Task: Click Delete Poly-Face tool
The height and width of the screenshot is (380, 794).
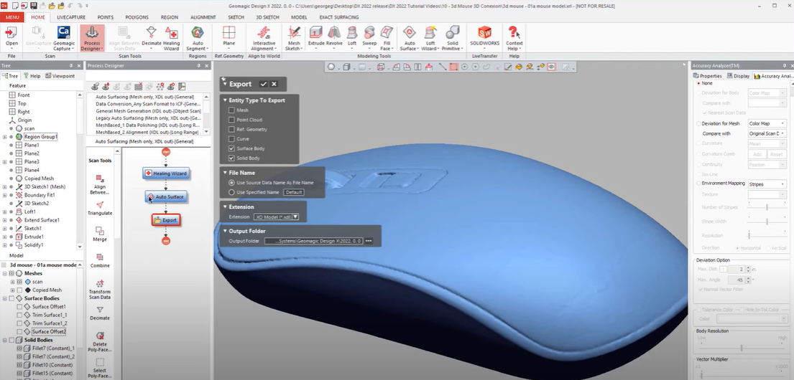Action: [x=100, y=342]
